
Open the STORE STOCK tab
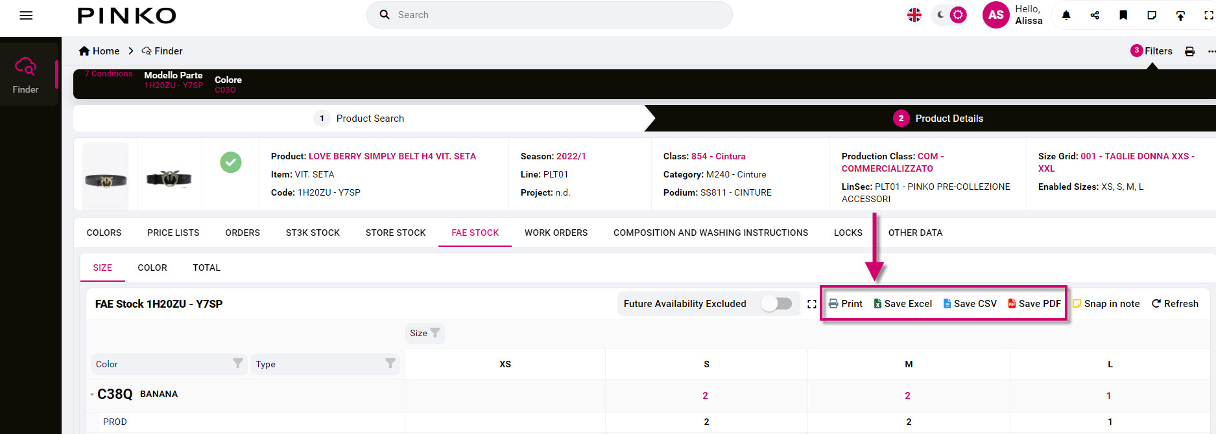(396, 233)
